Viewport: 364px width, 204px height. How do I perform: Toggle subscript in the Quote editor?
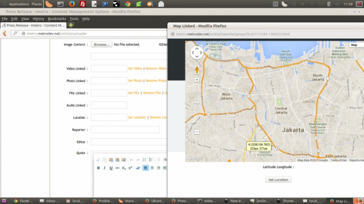[124, 168]
